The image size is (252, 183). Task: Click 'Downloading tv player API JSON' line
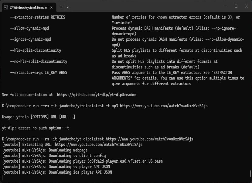click(56, 167)
